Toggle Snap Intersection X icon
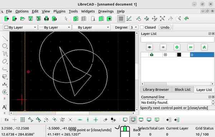Viewport: 215px width, 137px height. (70, 120)
